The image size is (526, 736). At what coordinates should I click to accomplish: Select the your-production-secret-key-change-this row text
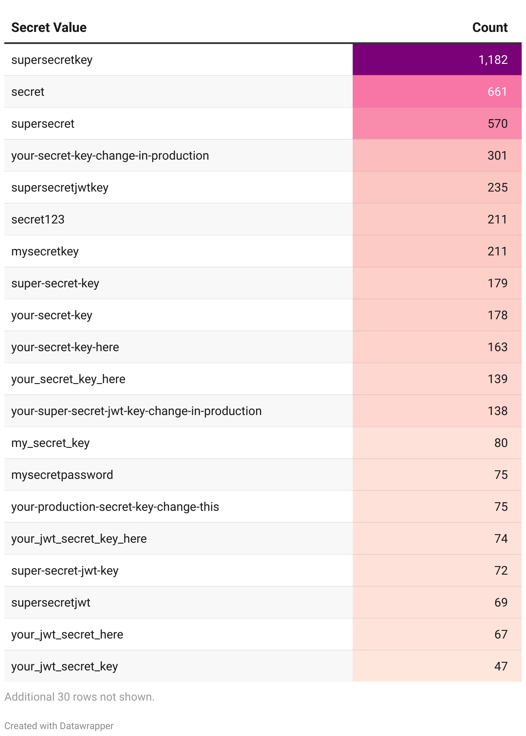tap(115, 507)
